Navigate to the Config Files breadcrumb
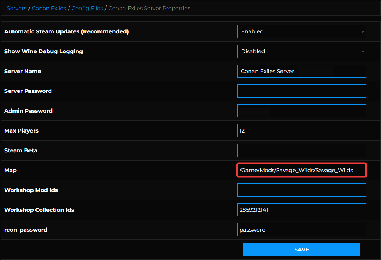The image size is (381, 260). 87,8
